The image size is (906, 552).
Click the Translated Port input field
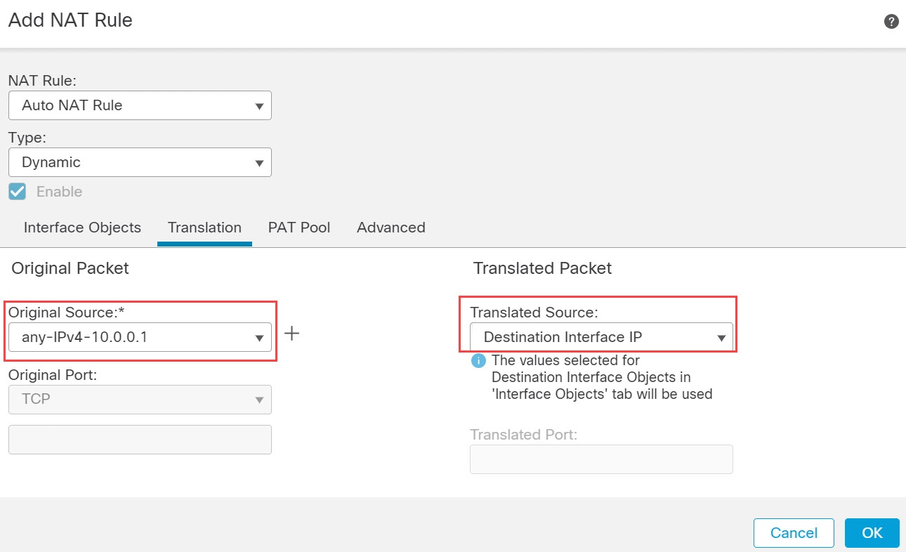[x=601, y=459]
